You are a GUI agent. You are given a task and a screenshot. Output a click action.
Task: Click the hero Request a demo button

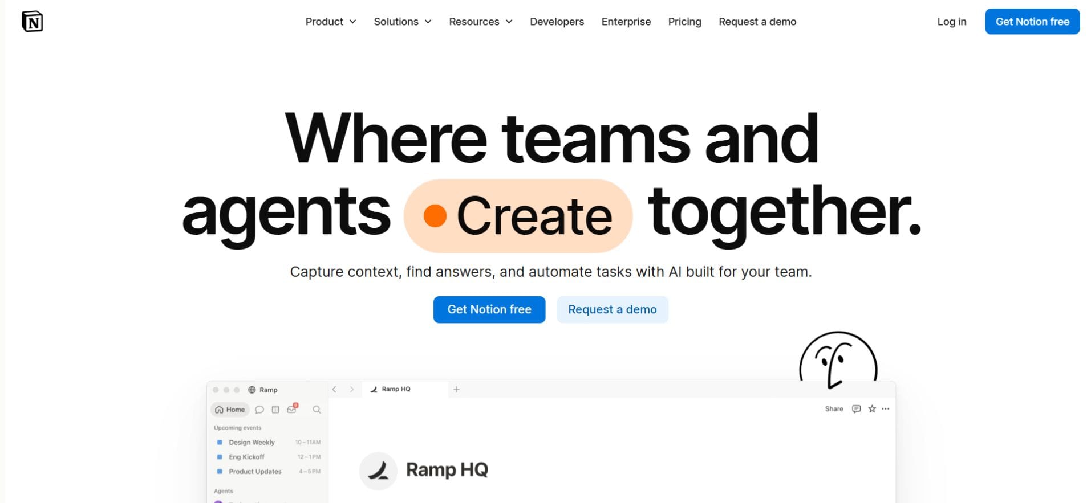613,309
